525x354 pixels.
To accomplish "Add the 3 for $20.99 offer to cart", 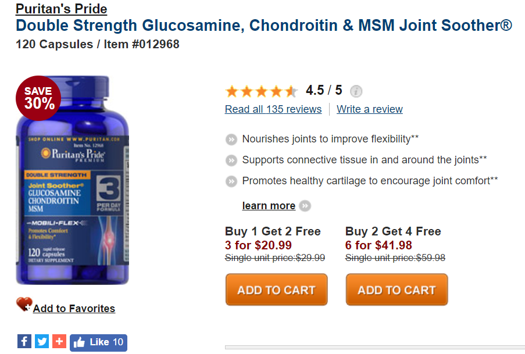I will tap(276, 289).
